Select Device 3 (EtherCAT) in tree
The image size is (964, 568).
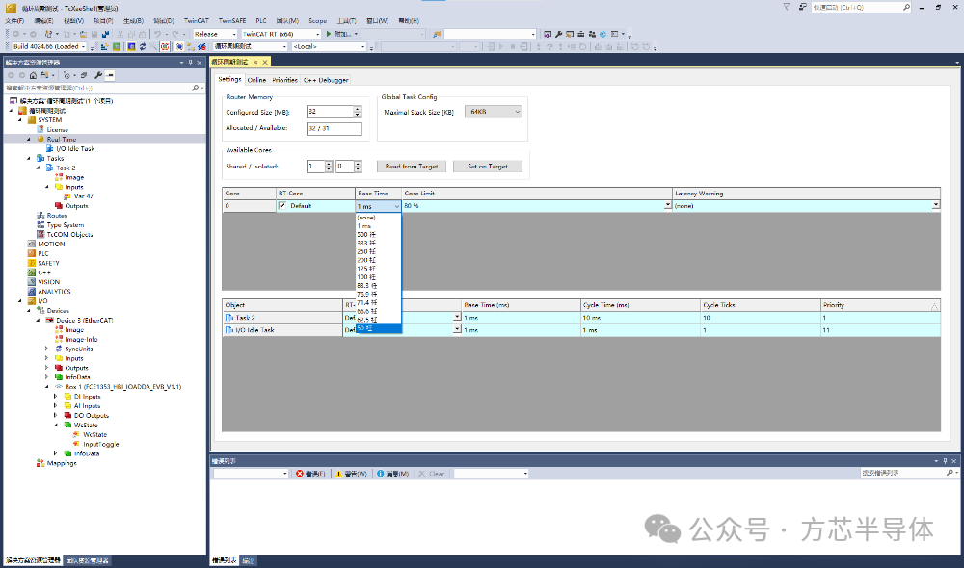click(x=84, y=321)
